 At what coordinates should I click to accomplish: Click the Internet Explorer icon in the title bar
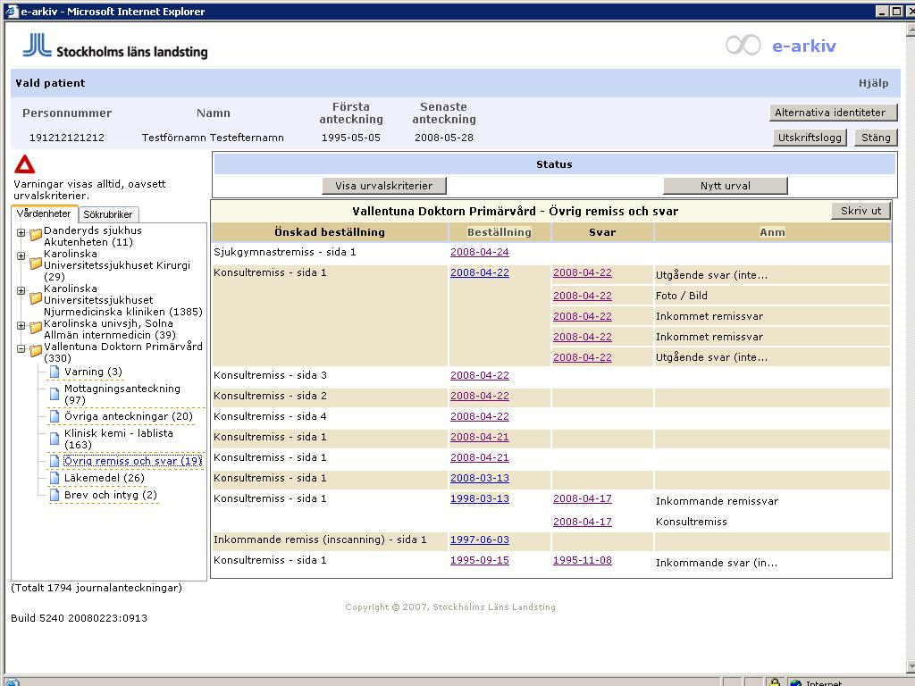click(11, 11)
